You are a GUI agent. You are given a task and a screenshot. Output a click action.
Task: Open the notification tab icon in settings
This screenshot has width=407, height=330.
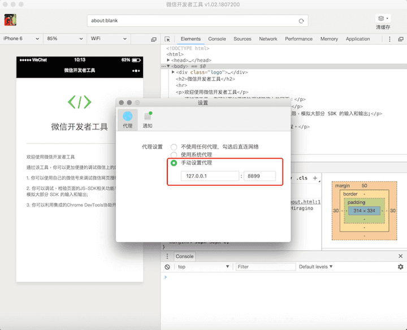tap(148, 116)
